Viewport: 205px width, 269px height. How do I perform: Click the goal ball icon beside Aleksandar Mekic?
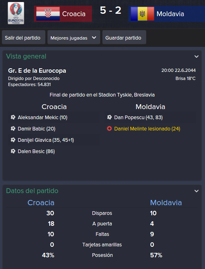coord(13,118)
